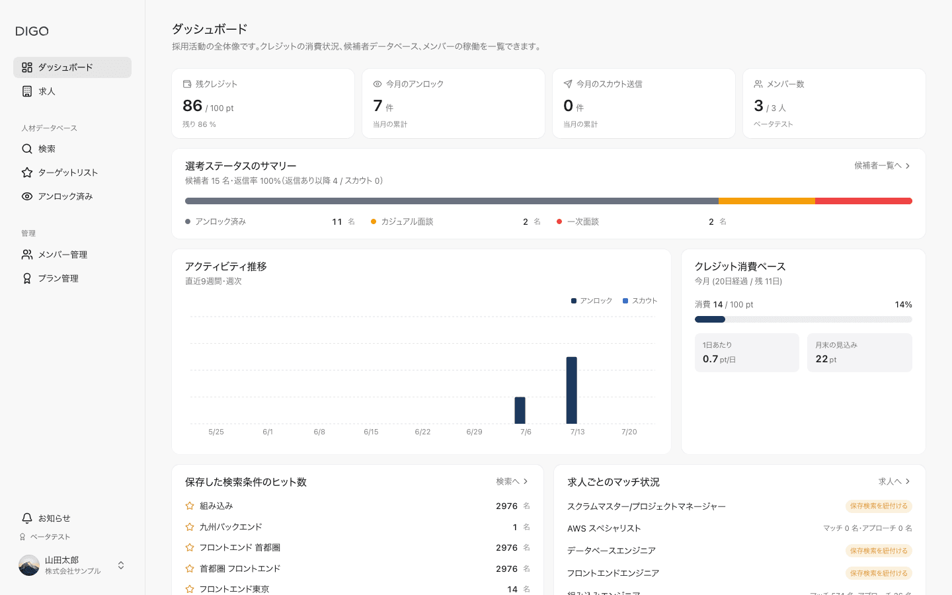Click the orange カジュアル面談 bar segment
Image resolution: width=952 pixels, height=595 pixels.
767,201
